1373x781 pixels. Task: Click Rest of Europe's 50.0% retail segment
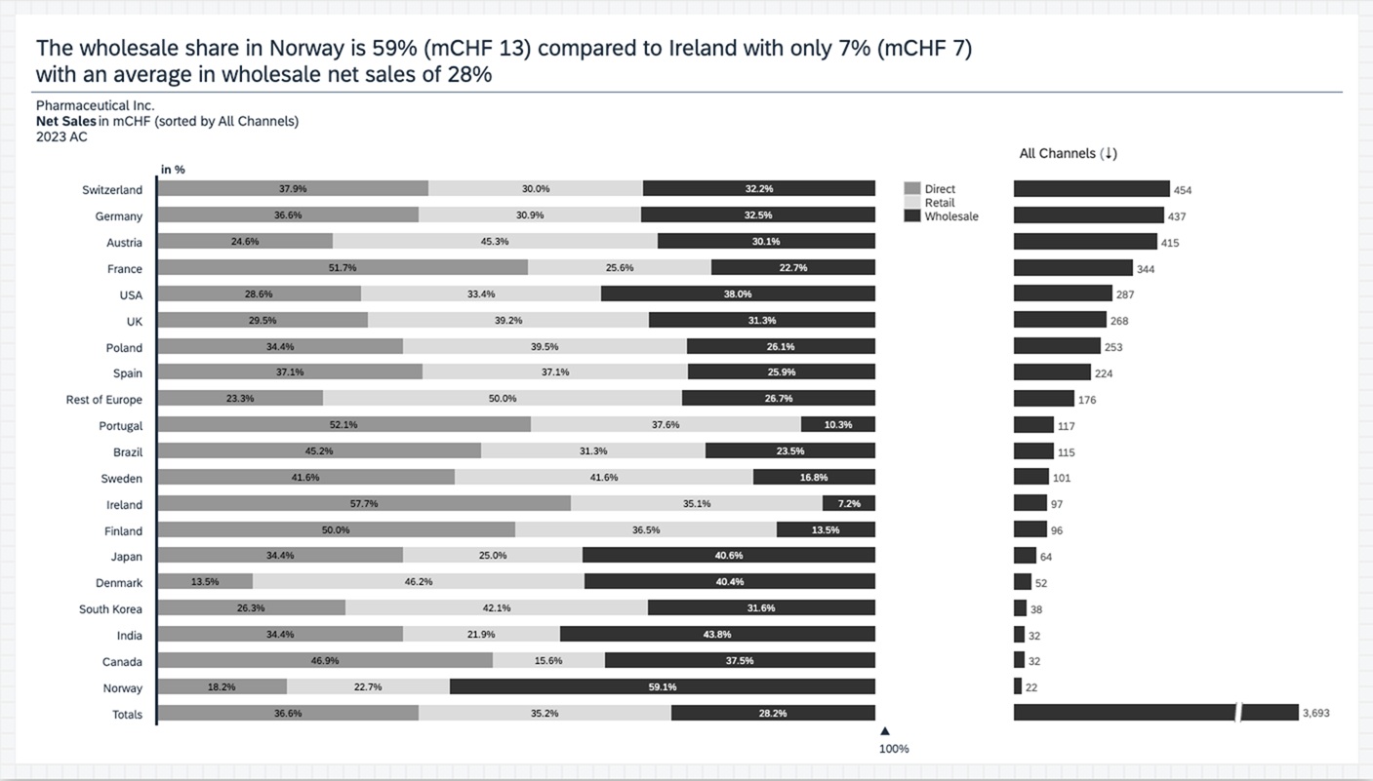click(x=502, y=399)
